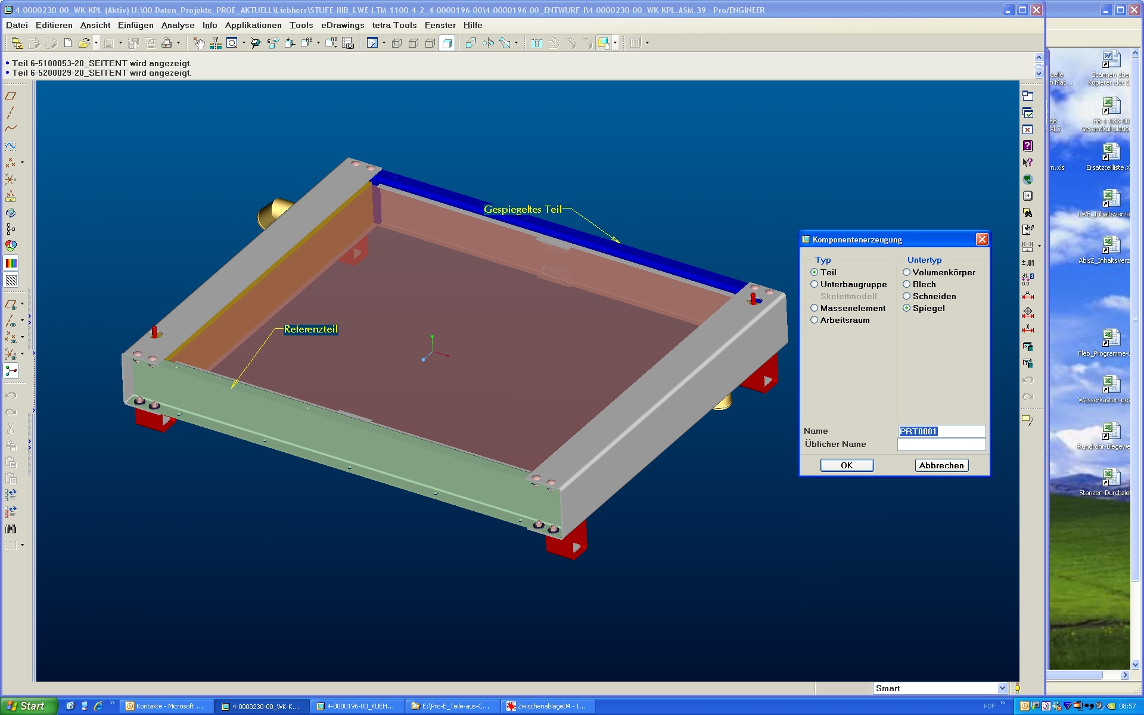Open the dropdown arrow beside the zoom window icon

point(244,43)
